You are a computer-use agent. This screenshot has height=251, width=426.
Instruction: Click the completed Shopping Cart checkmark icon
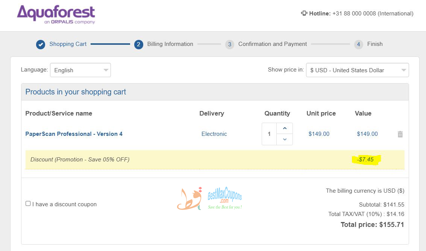point(41,44)
